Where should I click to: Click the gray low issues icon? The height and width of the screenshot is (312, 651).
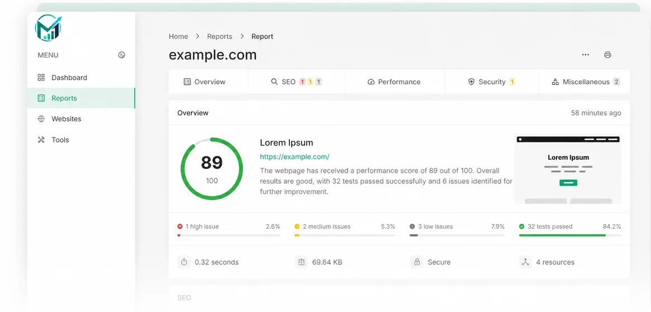[x=412, y=226]
